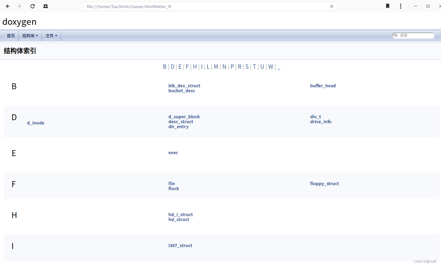
Task: Jump to letter D in the index
Action: tap(172, 67)
